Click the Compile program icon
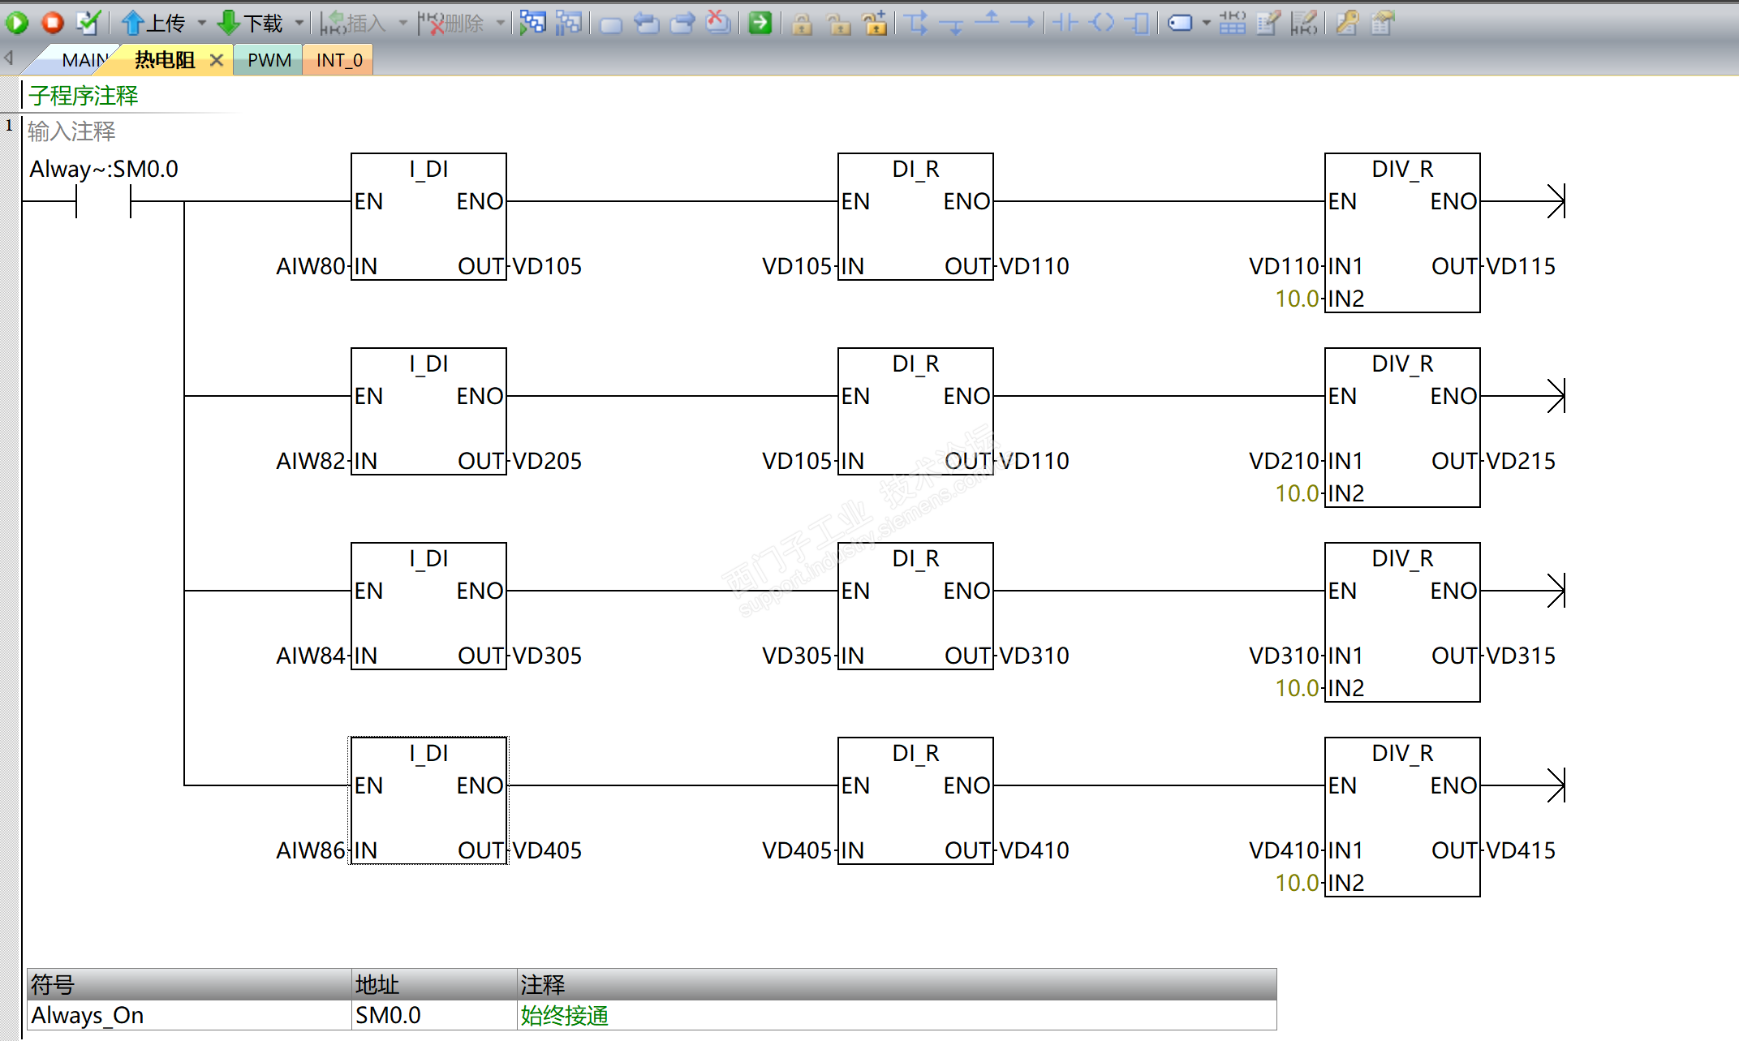Viewport: 1739px width, 1041px height. (x=88, y=23)
